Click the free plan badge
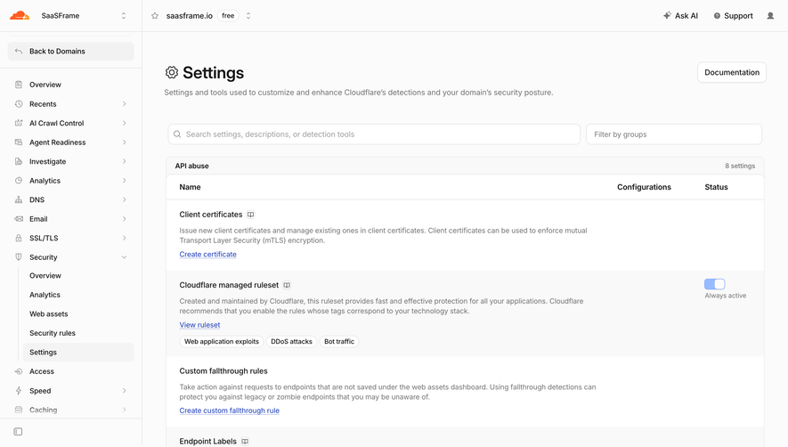Screen dimensions: 788x447 228,16
